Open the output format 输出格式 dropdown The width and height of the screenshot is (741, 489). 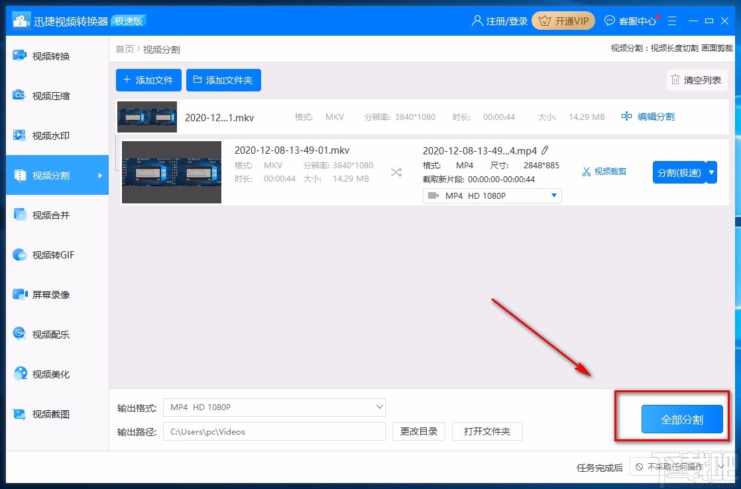274,407
